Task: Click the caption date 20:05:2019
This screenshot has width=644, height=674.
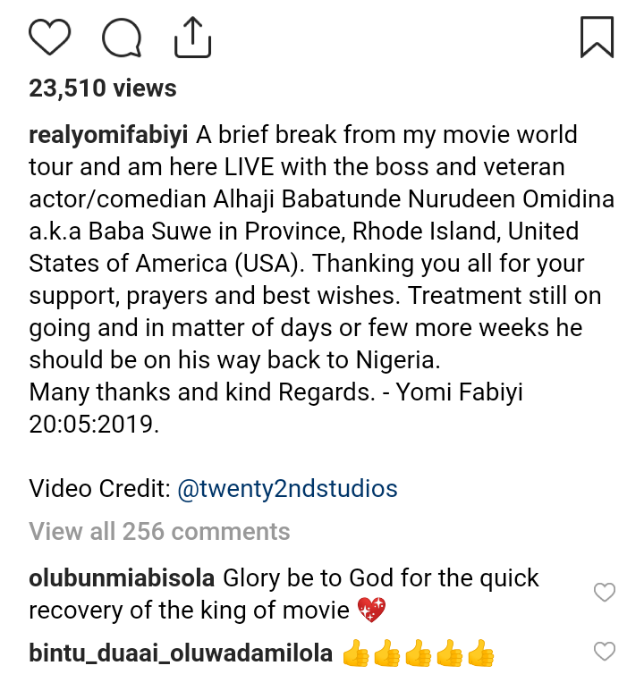Action: click(94, 425)
